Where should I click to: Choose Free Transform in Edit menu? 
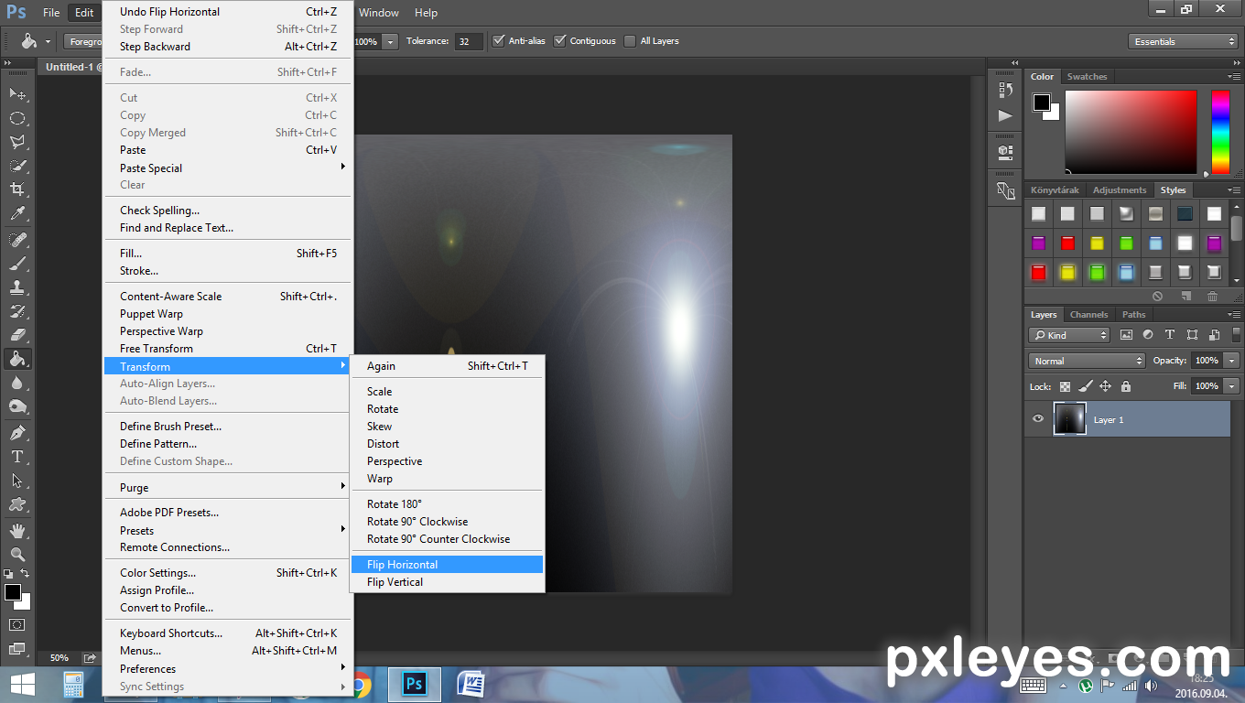click(228, 349)
